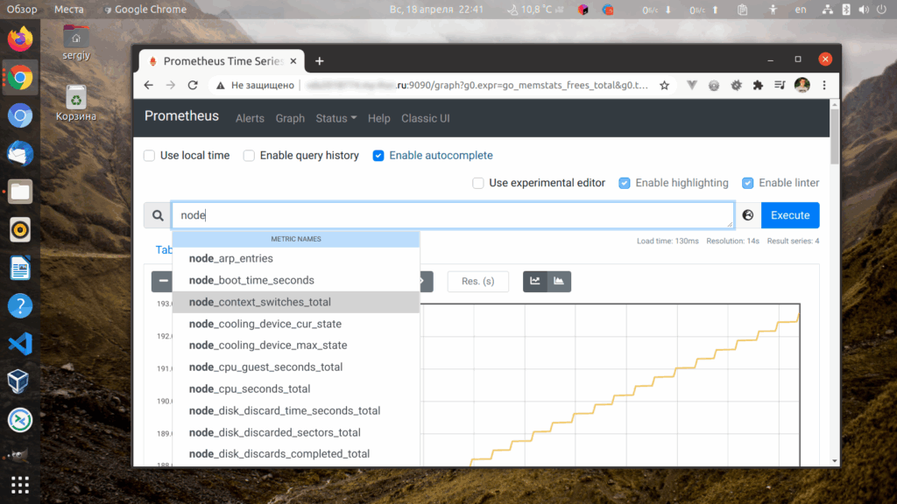Screen dimensions: 897x504
Task: Disable Enable autocomplete checkbox
Action: tap(378, 156)
